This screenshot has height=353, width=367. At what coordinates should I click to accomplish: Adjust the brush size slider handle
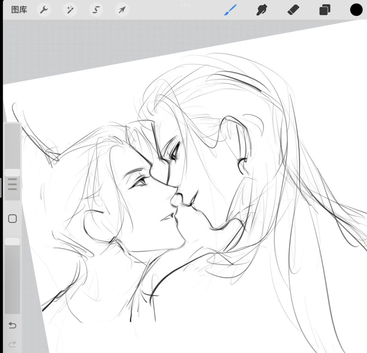[12, 173]
